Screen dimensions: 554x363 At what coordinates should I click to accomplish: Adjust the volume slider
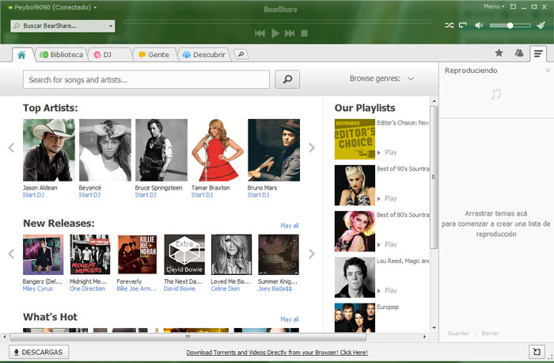[510, 25]
